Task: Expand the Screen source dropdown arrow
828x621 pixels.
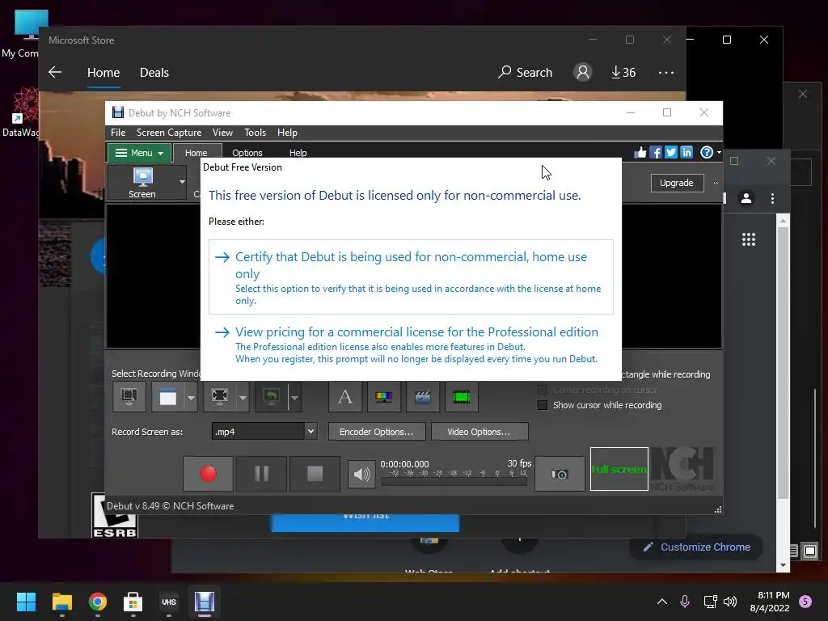Action: click(182, 182)
